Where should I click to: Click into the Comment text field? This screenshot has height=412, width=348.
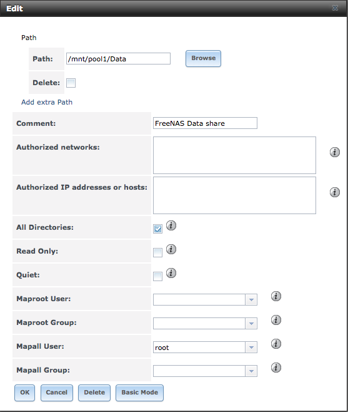[x=205, y=123]
